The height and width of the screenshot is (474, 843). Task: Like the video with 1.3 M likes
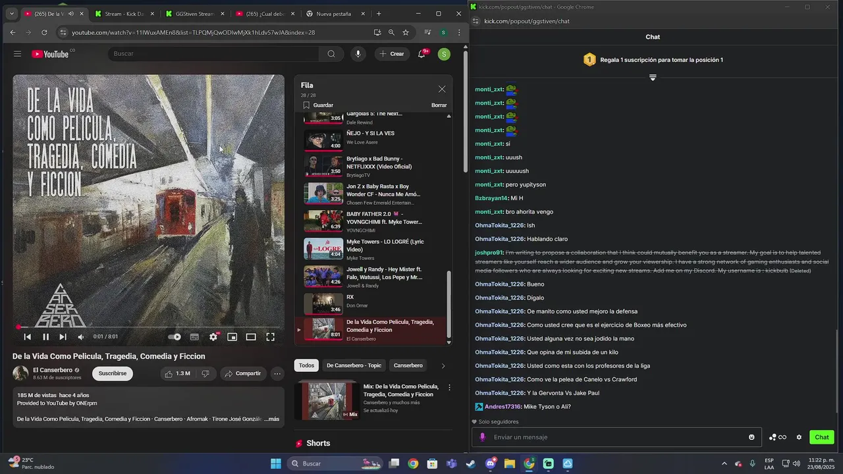click(178, 373)
